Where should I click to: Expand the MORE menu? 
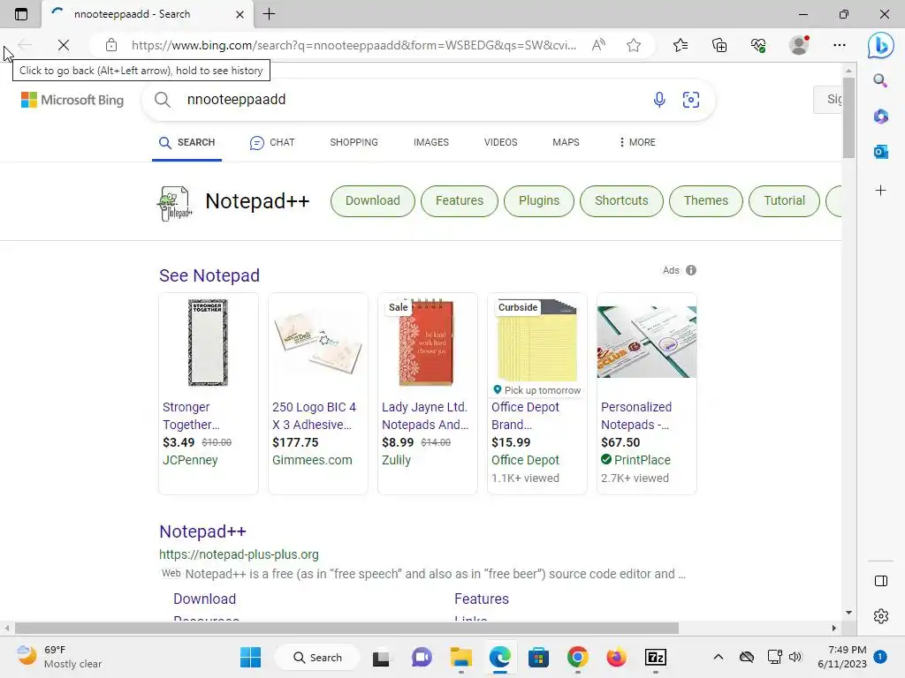(x=637, y=142)
